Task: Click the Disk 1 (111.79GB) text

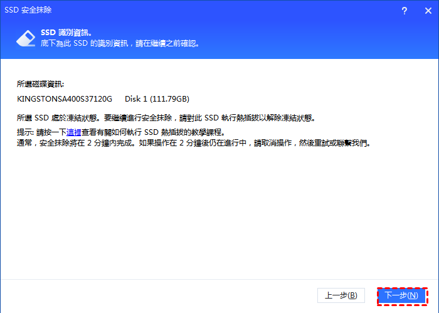Action: (x=157, y=99)
